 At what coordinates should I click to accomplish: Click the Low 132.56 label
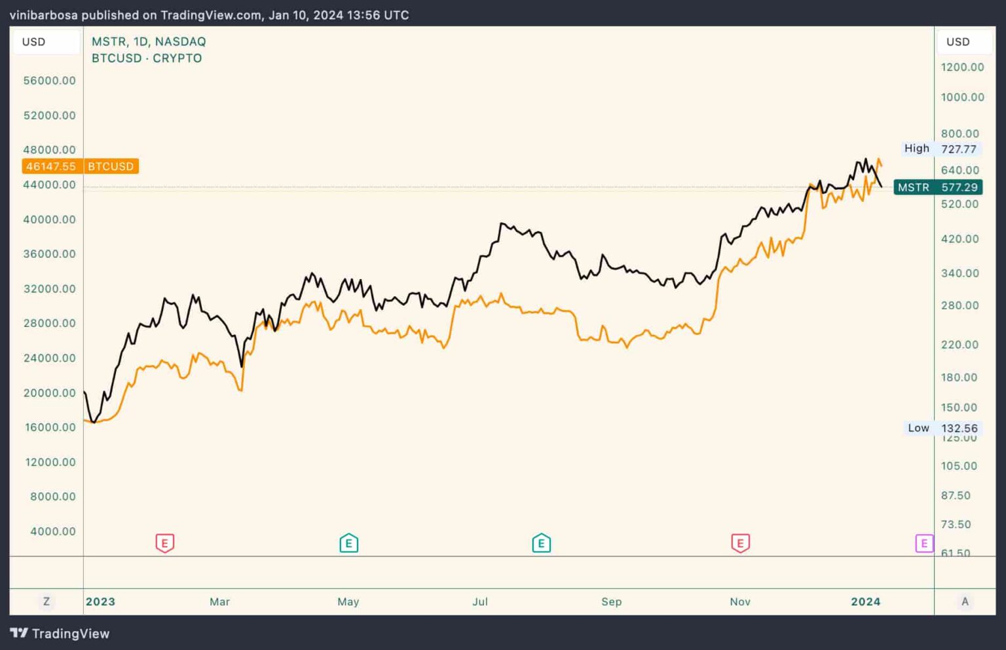point(942,428)
